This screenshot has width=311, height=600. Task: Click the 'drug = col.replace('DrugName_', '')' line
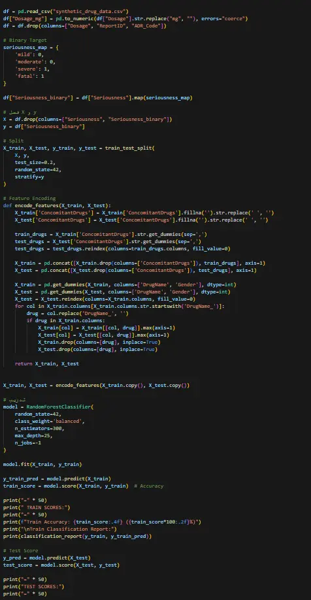pyautogui.click(x=78, y=313)
